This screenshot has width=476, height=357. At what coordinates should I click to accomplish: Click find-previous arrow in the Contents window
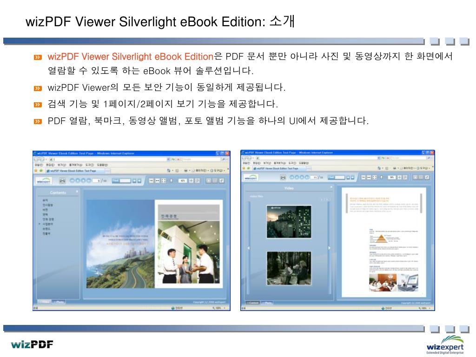pyautogui.click(x=134, y=181)
